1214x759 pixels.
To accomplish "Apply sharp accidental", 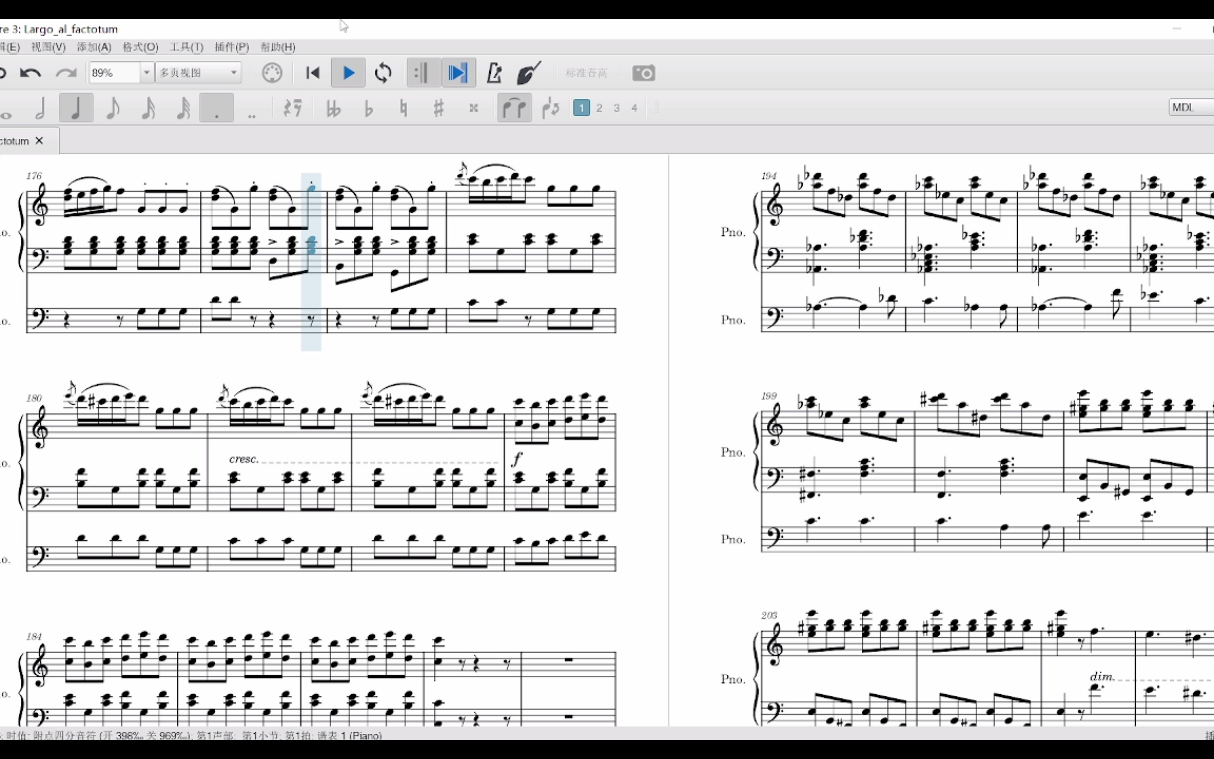I will 439,108.
